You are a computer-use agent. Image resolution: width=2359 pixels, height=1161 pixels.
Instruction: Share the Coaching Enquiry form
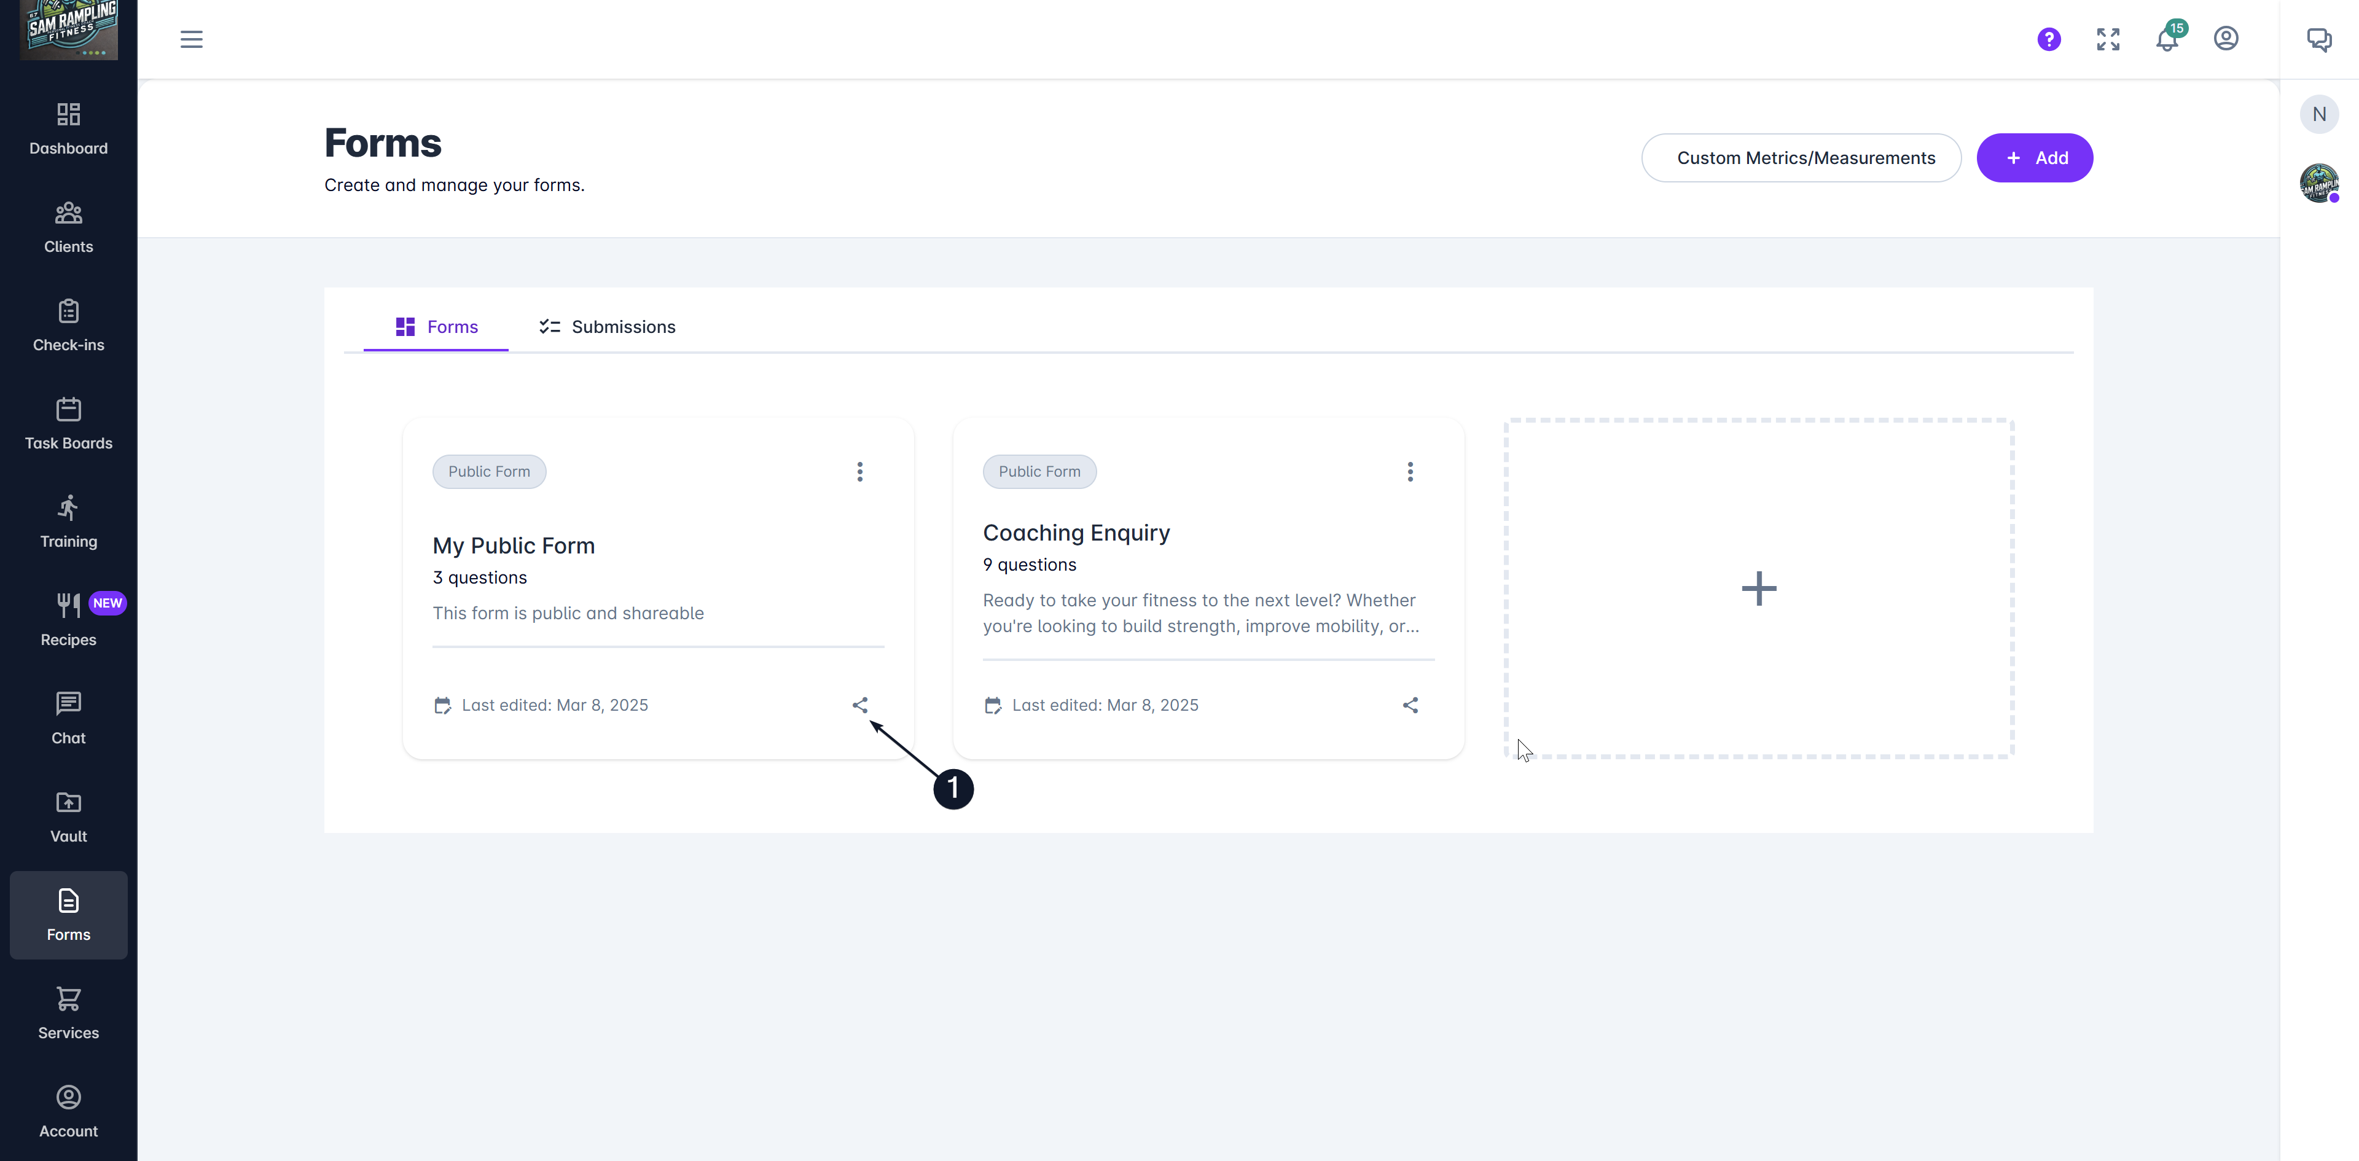[1409, 705]
